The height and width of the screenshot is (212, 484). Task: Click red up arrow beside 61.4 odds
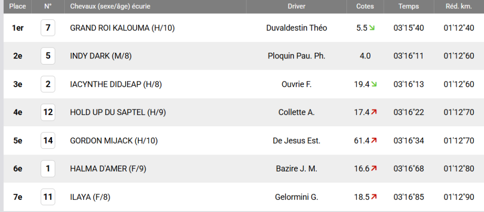tap(374, 140)
